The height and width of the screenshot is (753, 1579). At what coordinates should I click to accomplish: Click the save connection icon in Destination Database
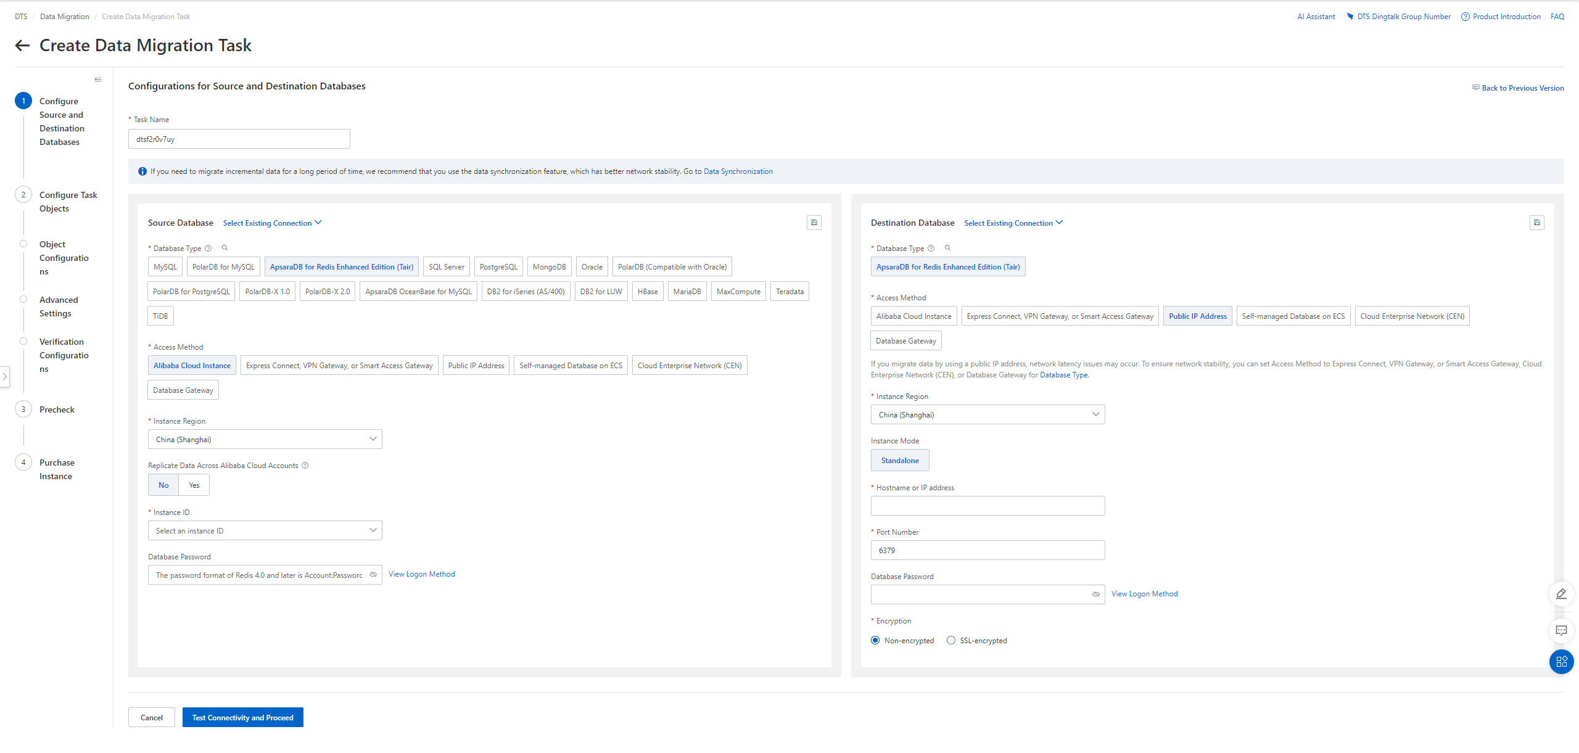tap(1536, 223)
